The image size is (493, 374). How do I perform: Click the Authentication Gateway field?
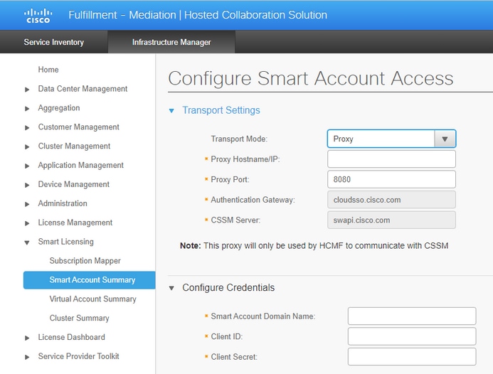click(x=391, y=200)
